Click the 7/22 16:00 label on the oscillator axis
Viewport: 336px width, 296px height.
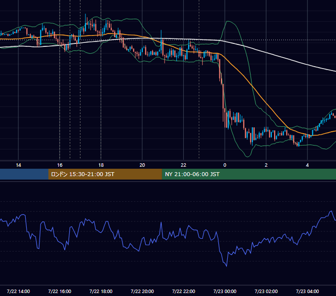[60, 291]
